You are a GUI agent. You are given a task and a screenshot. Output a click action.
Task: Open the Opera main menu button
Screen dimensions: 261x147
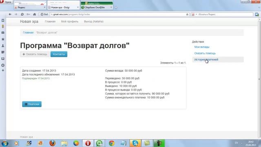(x=7, y=2)
